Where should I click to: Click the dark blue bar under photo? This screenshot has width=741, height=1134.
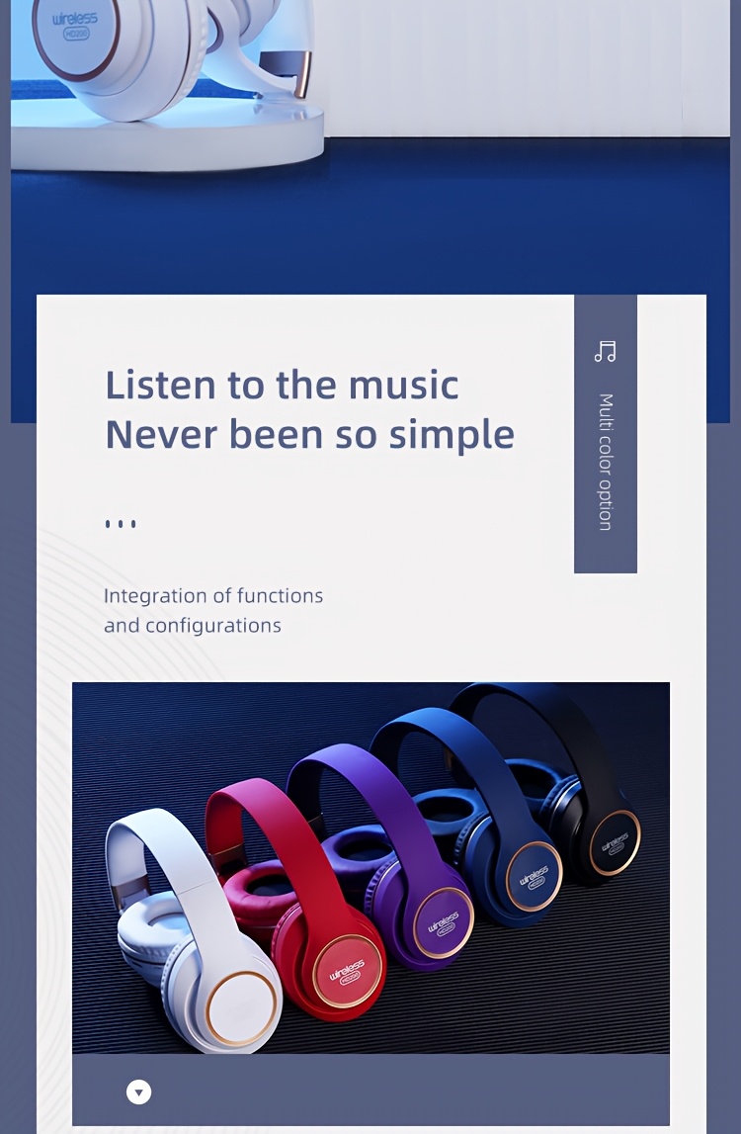[370, 1090]
